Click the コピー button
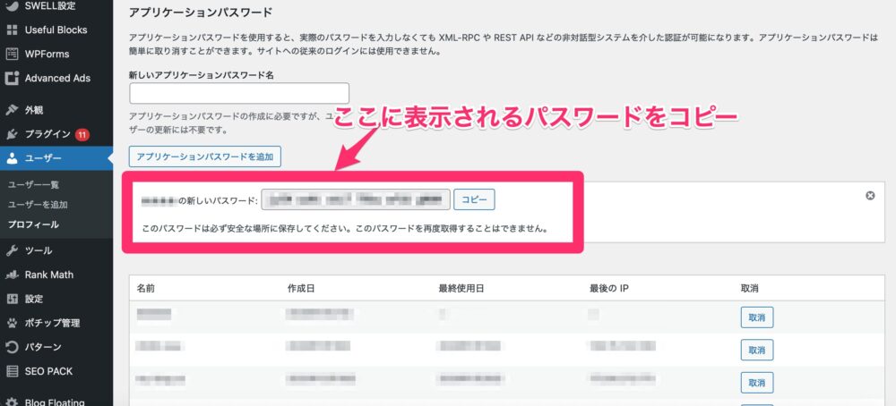Image resolution: width=896 pixels, height=406 pixels. [x=474, y=199]
